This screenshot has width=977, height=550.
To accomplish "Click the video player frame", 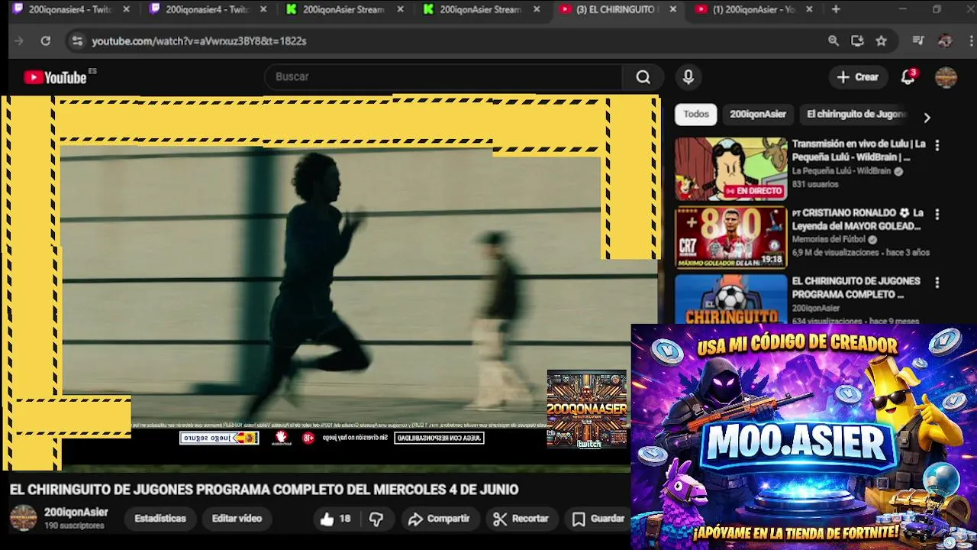I will [x=330, y=283].
